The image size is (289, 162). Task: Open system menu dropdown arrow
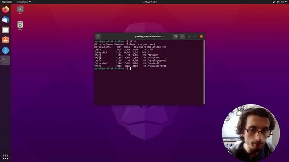coord(286,2)
